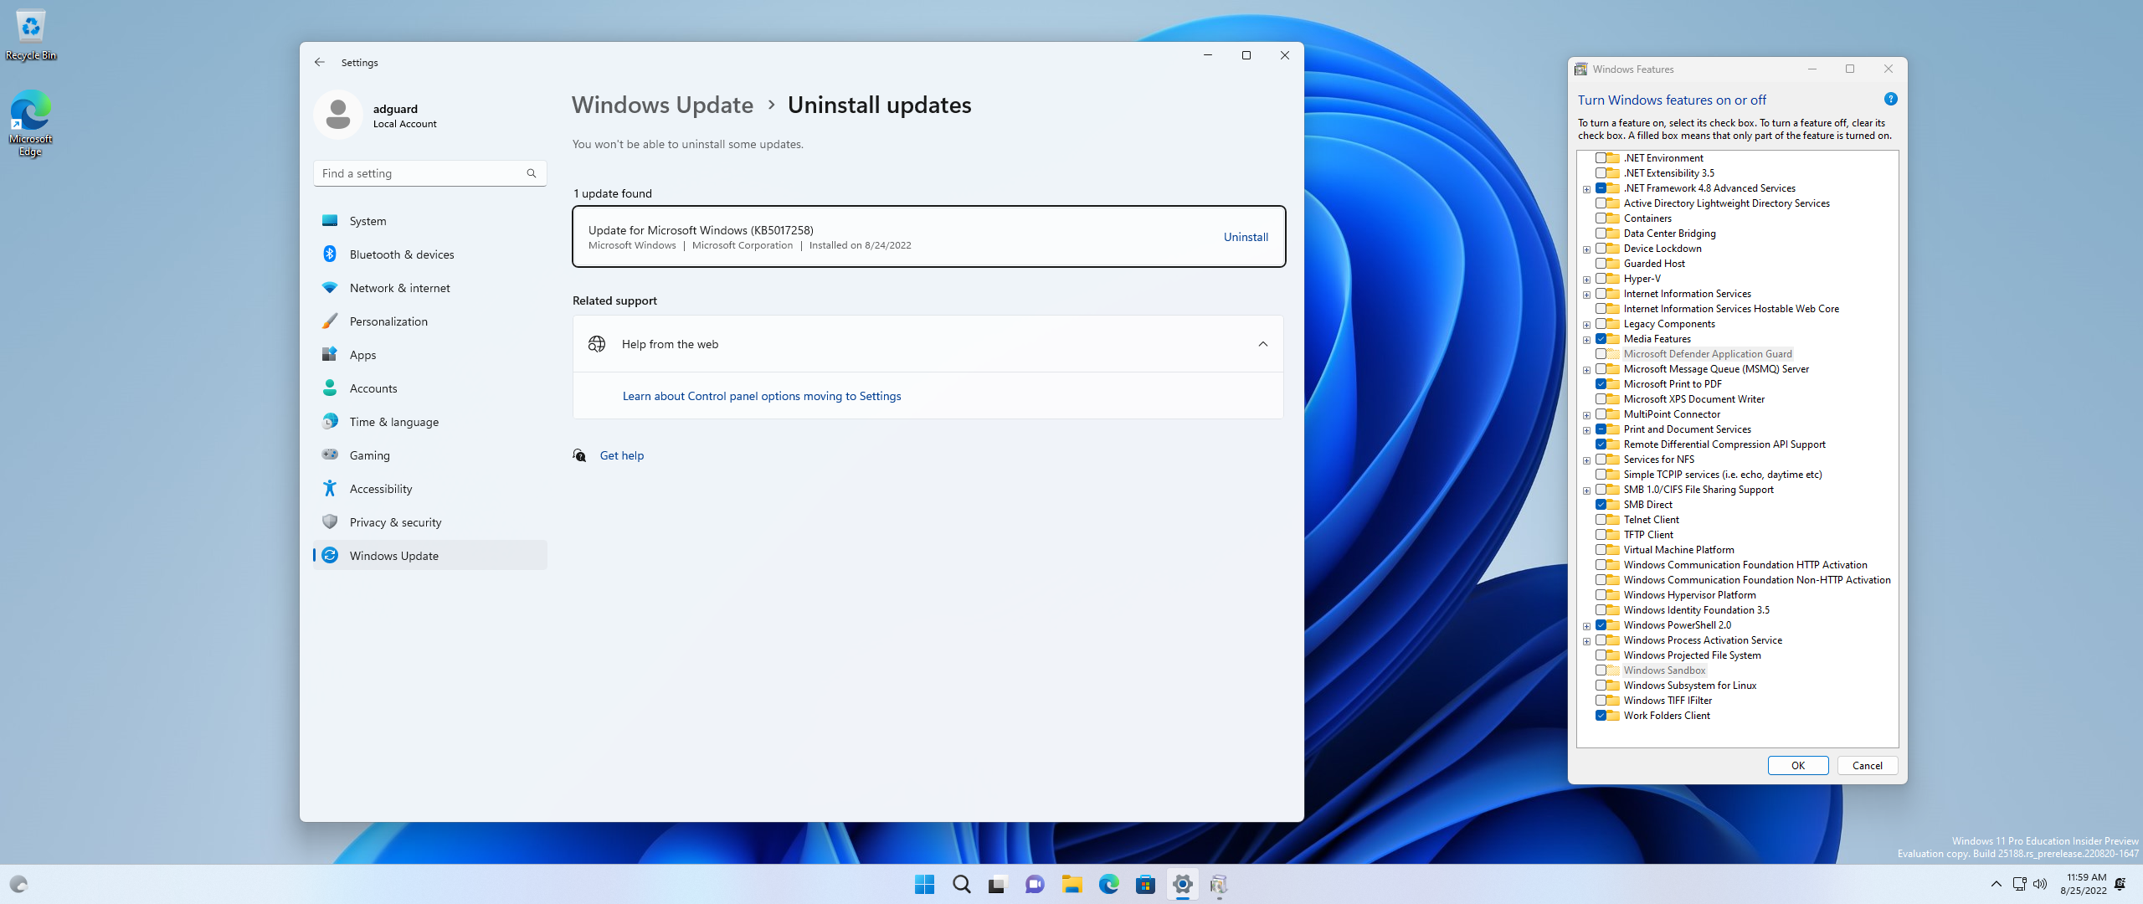Select Privacy & security category
The height and width of the screenshot is (904, 2143).
click(x=430, y=522)
